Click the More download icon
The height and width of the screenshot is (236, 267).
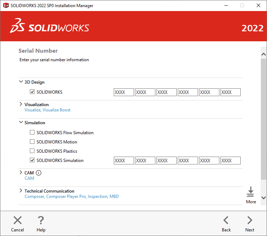[251, 192]
